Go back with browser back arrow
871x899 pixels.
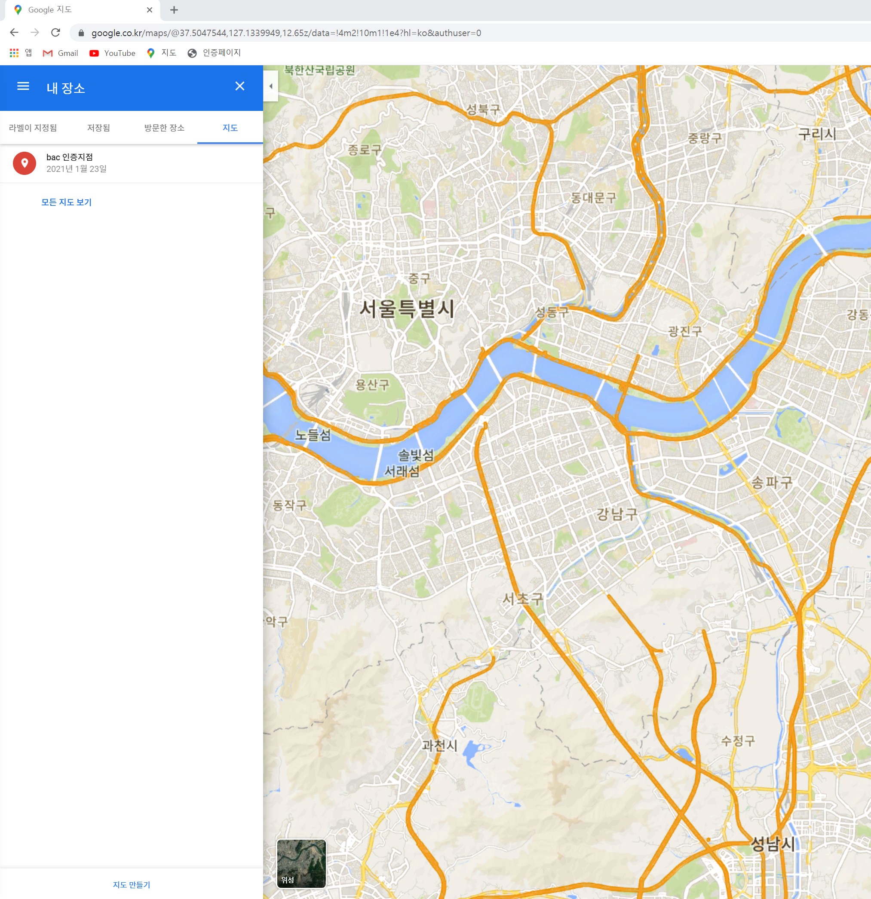coord(14,33)
